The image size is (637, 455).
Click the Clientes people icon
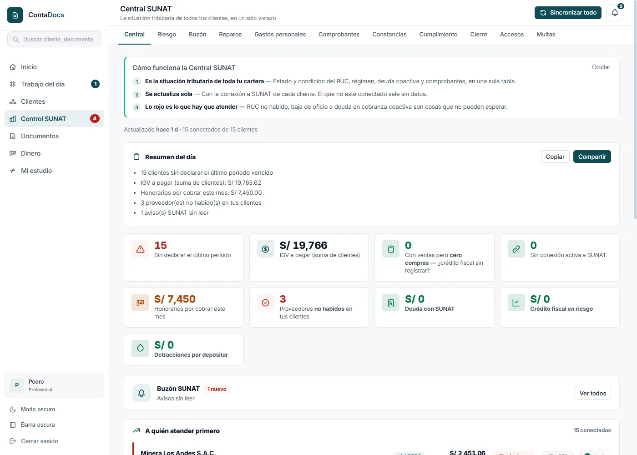13,101
